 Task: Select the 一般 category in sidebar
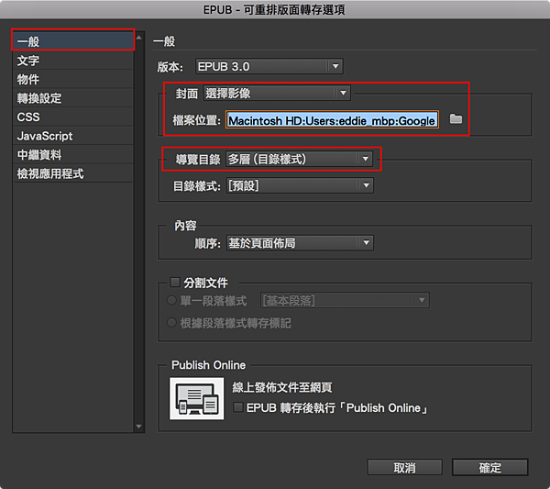[x=73, y=41]
